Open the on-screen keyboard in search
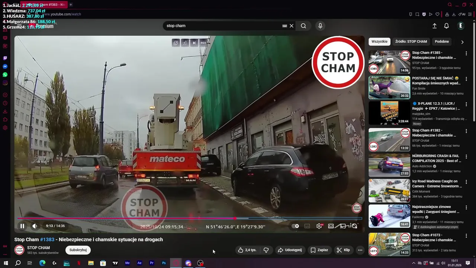The width and height of the screenshot is (476, 268). click(284, 26)
